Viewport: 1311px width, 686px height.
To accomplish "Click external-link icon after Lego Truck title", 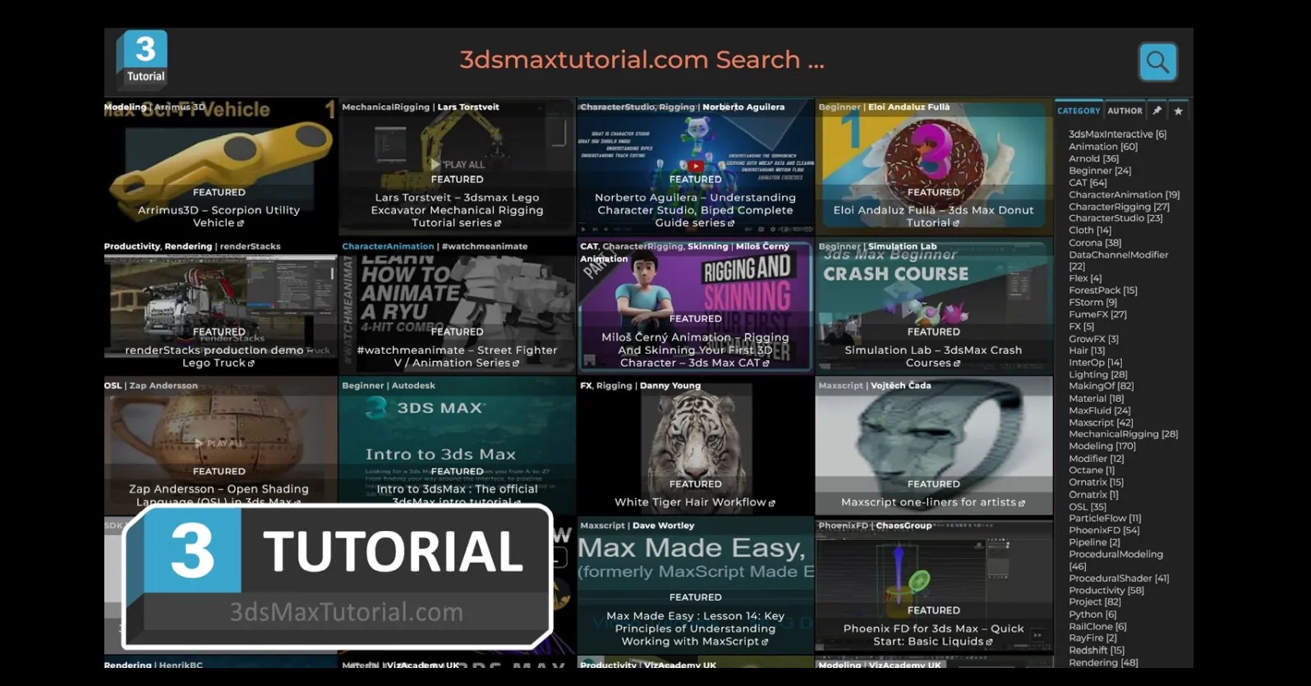I will click(251, 364).
